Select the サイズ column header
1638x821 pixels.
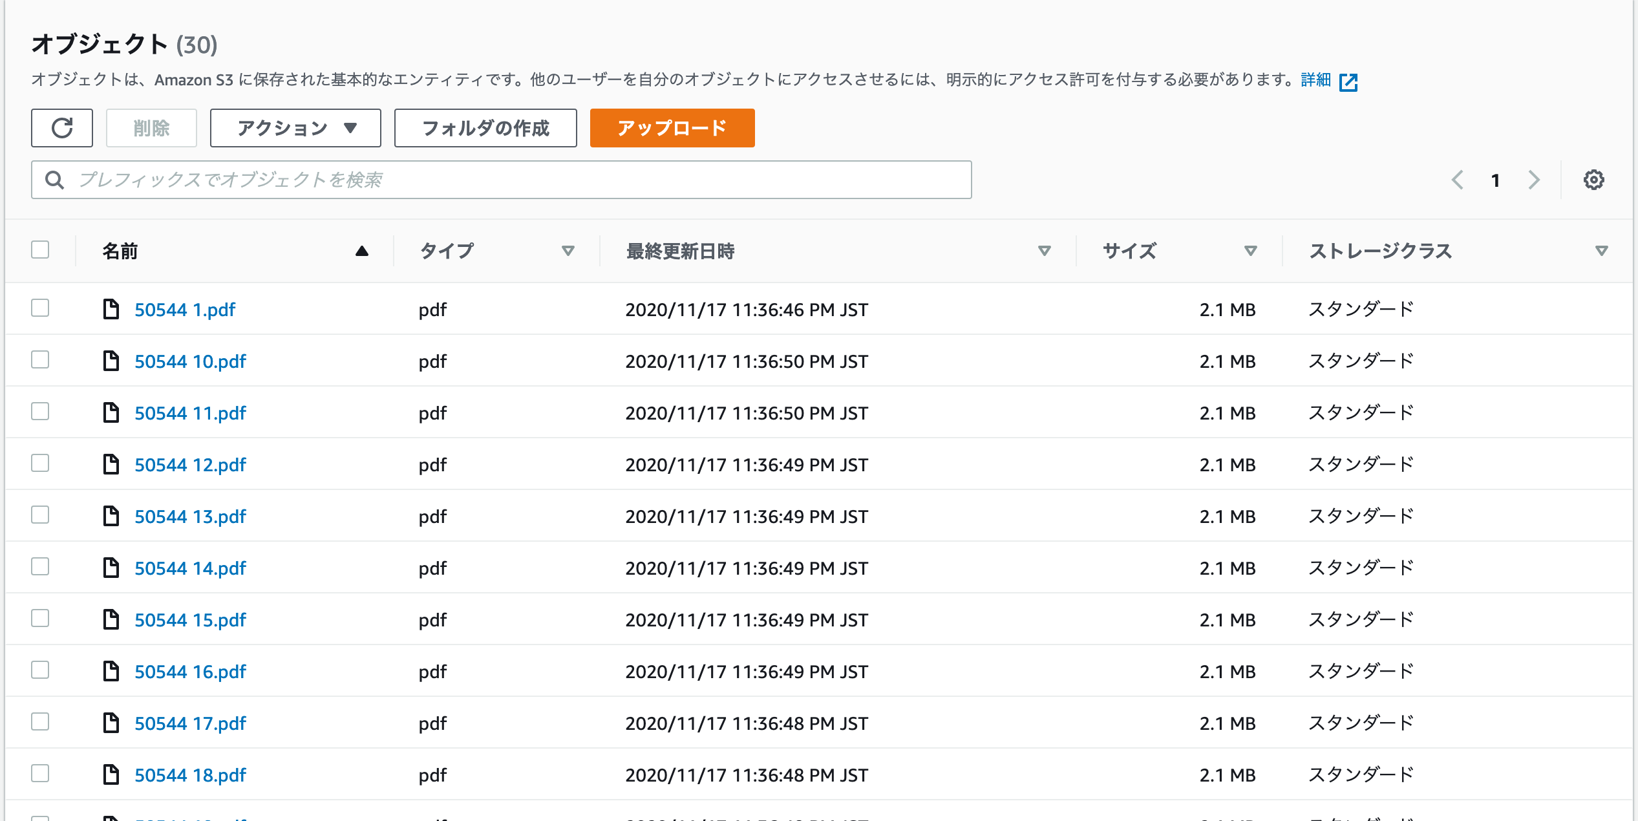pos(1129,251)
